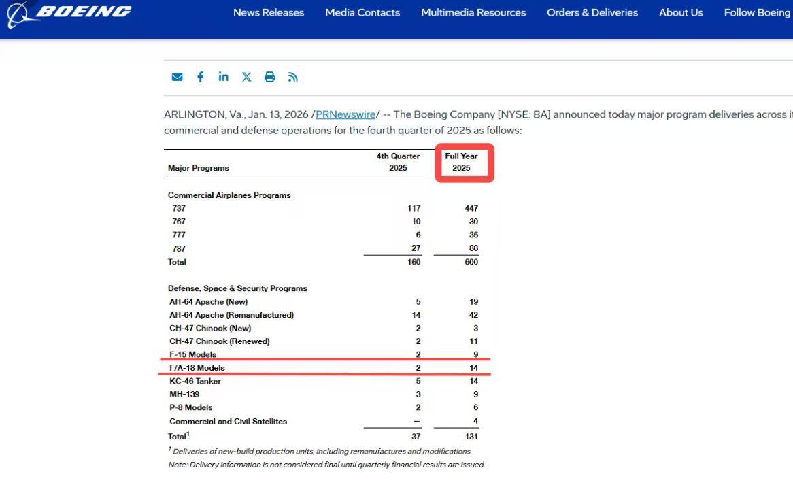Screen dimensions: 793x487
Task: Click the Boeing logo
Action: tap(69, 13)
